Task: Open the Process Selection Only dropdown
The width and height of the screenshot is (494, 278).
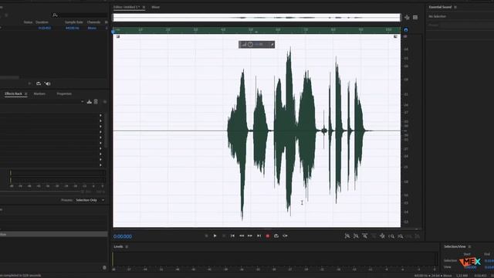Action: click(90, 200)
